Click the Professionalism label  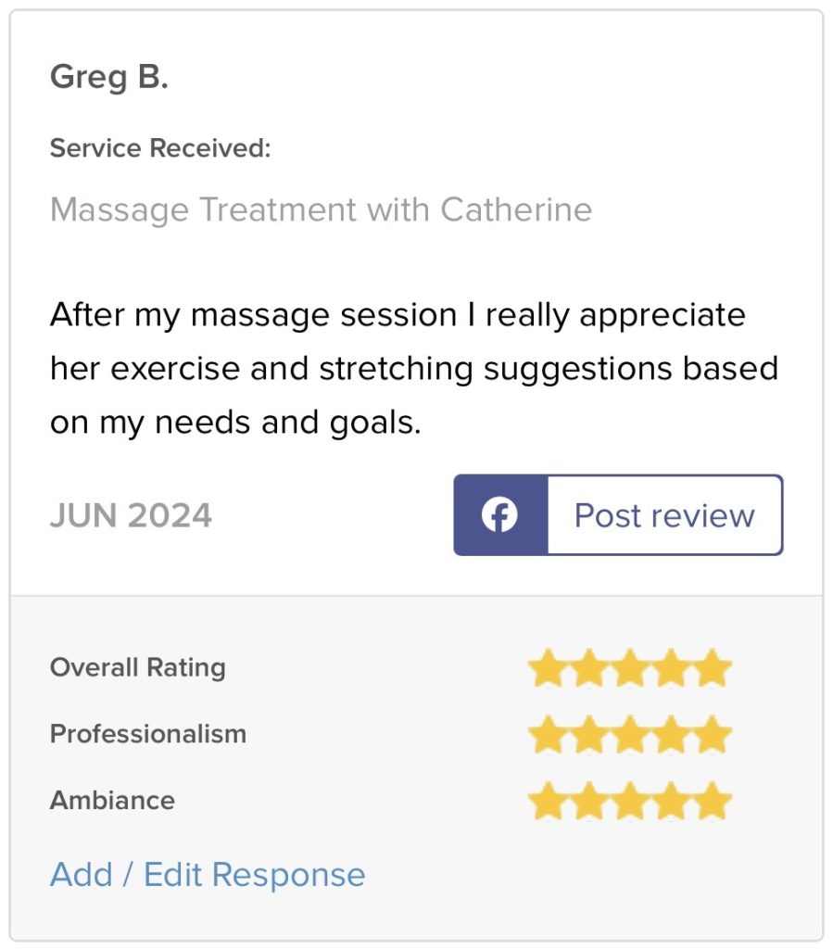148,734
